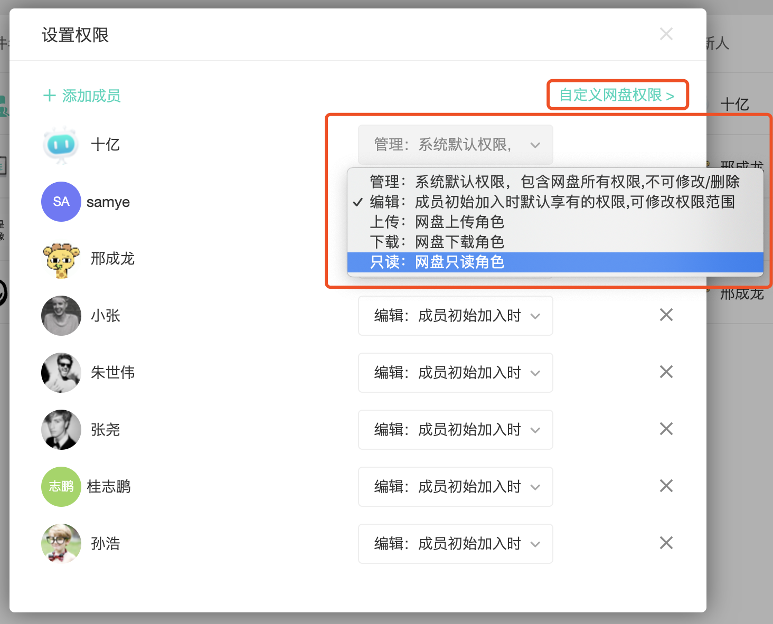Click 小张's photo avatar

click(x=61, y=316)
